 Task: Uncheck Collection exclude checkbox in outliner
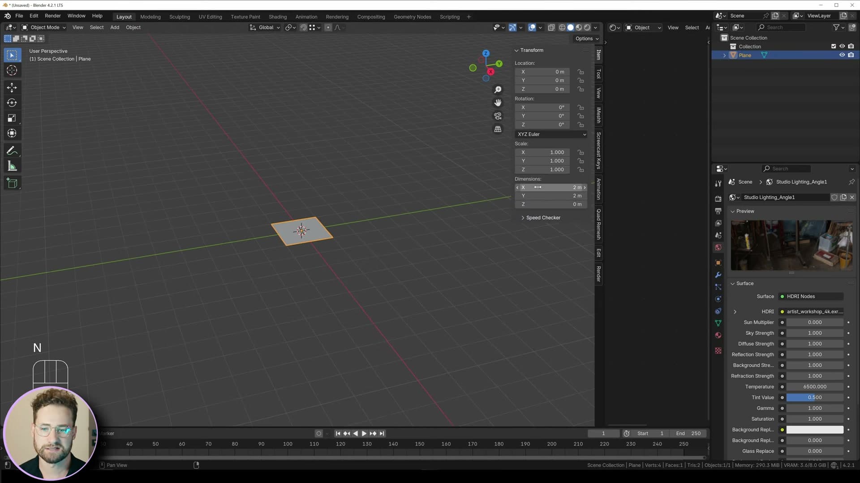click(x=834, y=46)
